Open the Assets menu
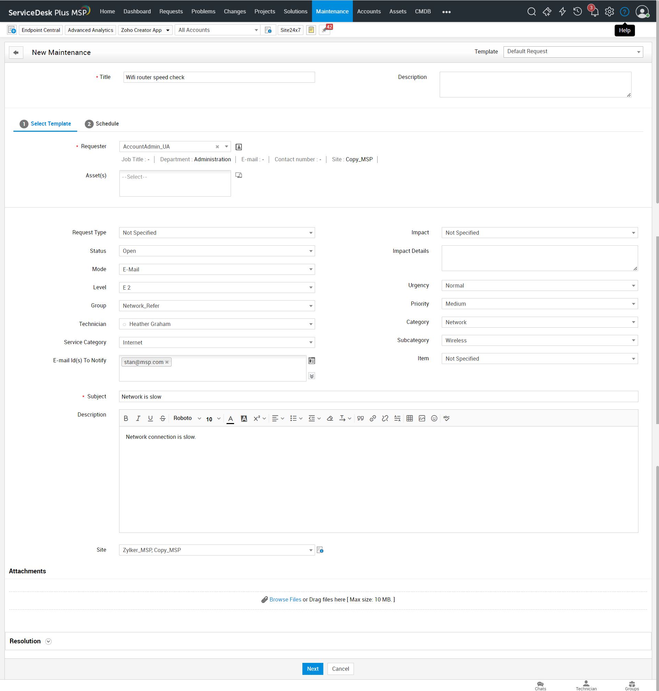Viewport: 659px width, 691px height. 398,11
